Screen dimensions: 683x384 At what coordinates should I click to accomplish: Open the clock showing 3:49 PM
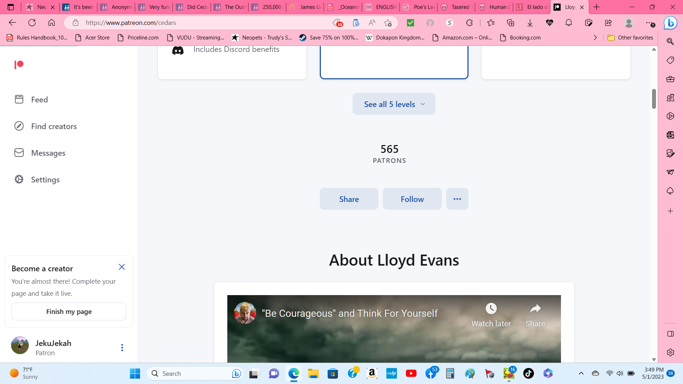pyautogui.click(x=653, y=373)
